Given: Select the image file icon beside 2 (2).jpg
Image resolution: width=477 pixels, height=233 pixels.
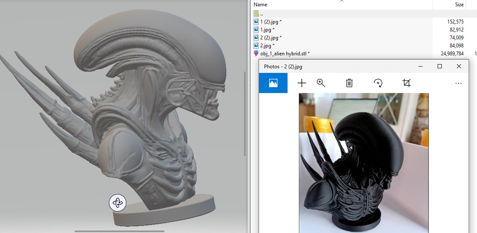Looking at the screenshot, I should pyautogui.click(x=256, y=37).
